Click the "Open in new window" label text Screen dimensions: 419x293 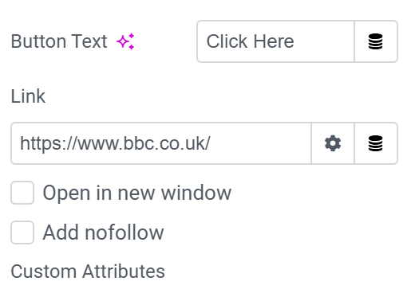click(x=136, y=193)
